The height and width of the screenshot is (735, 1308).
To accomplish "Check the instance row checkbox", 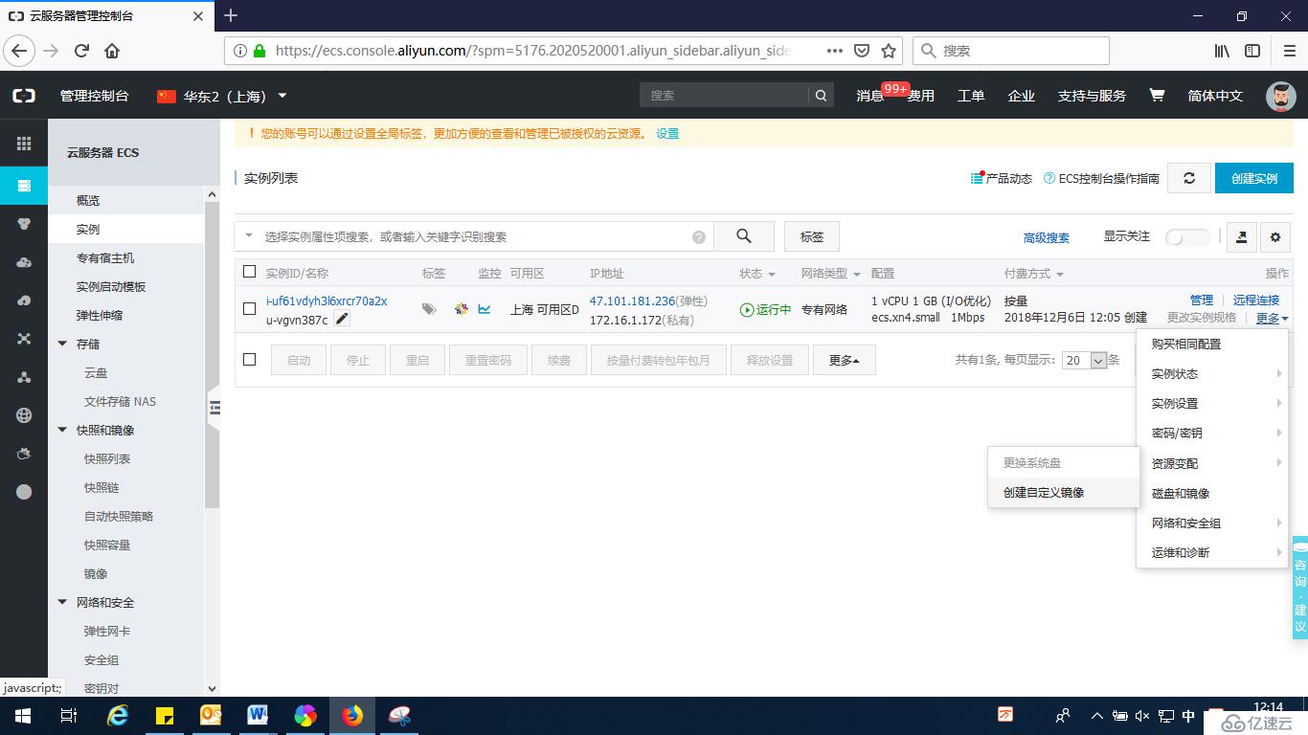I will pos(250,309).
